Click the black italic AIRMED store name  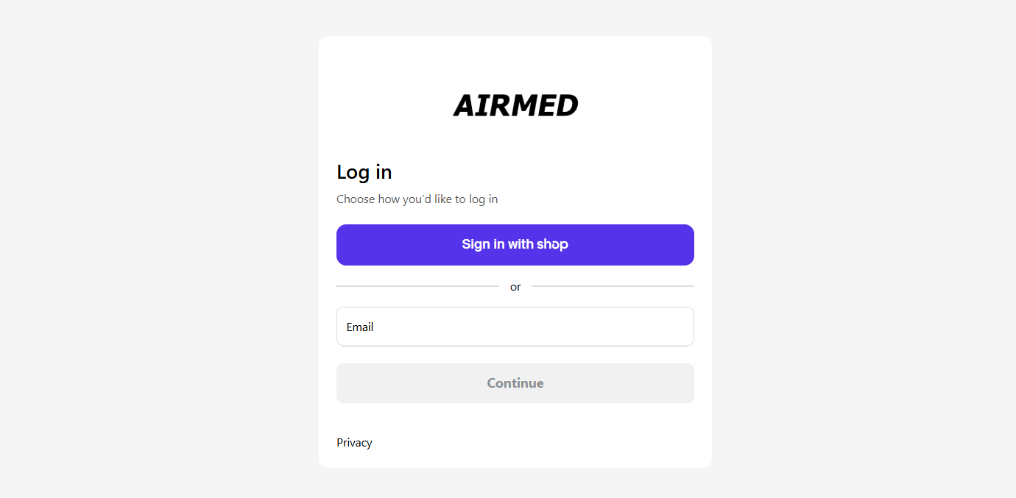(515, 105)
